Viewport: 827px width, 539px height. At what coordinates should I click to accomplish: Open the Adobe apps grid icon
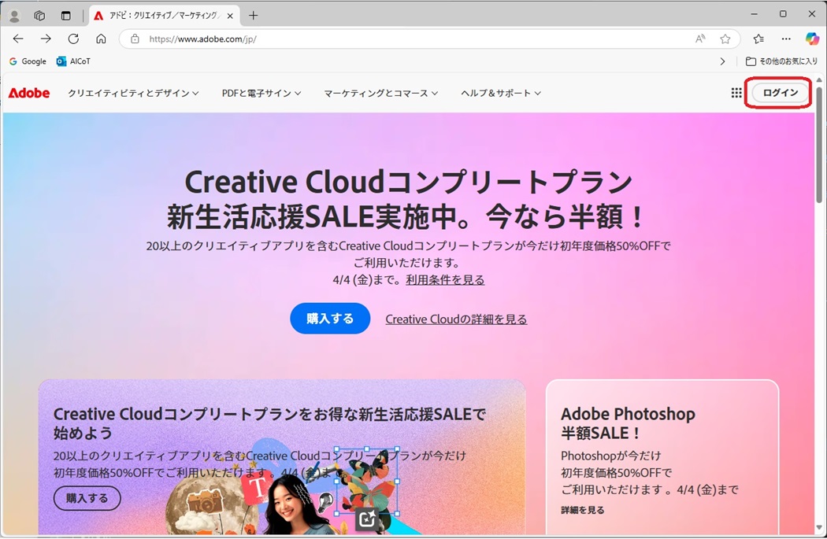(x=736, y=93)
